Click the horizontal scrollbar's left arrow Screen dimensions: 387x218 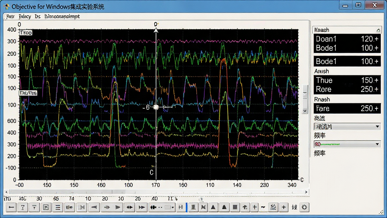click(7, 192)
